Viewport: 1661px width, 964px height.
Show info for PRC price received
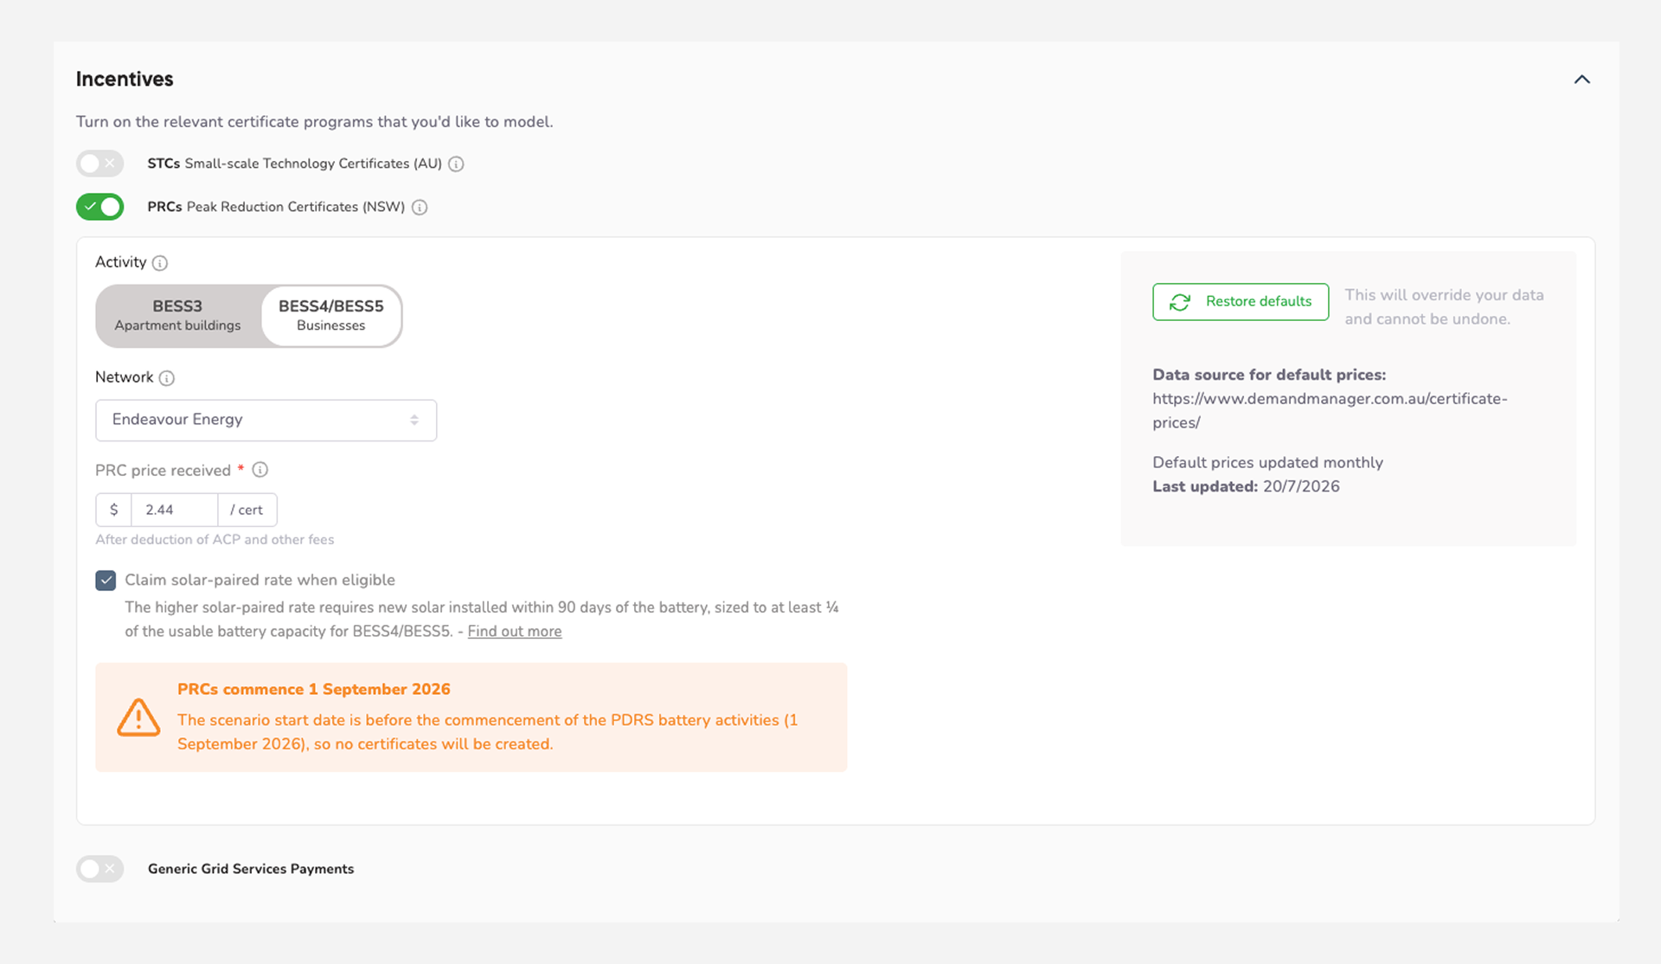tap(260, 470)
